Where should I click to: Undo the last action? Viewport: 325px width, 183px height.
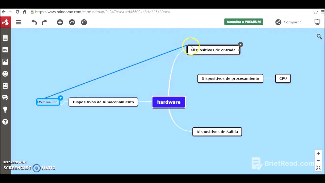(34, 22)
